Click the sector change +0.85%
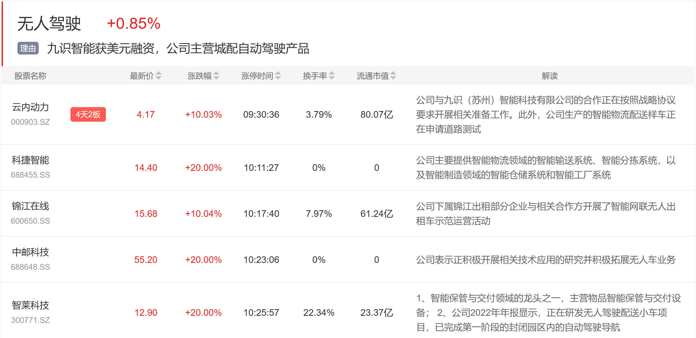Image resolution: width=696 pixels, height=338 pixels. 134,24
